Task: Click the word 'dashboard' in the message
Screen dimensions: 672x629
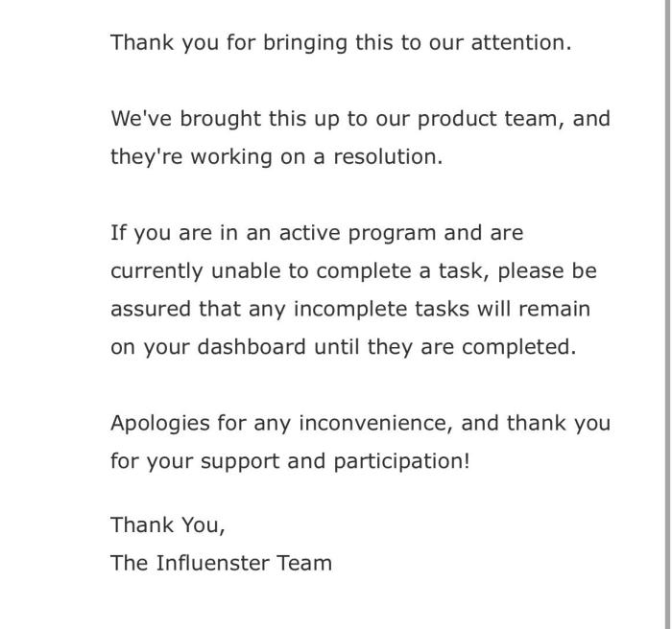Action: [x=252, y=347]
